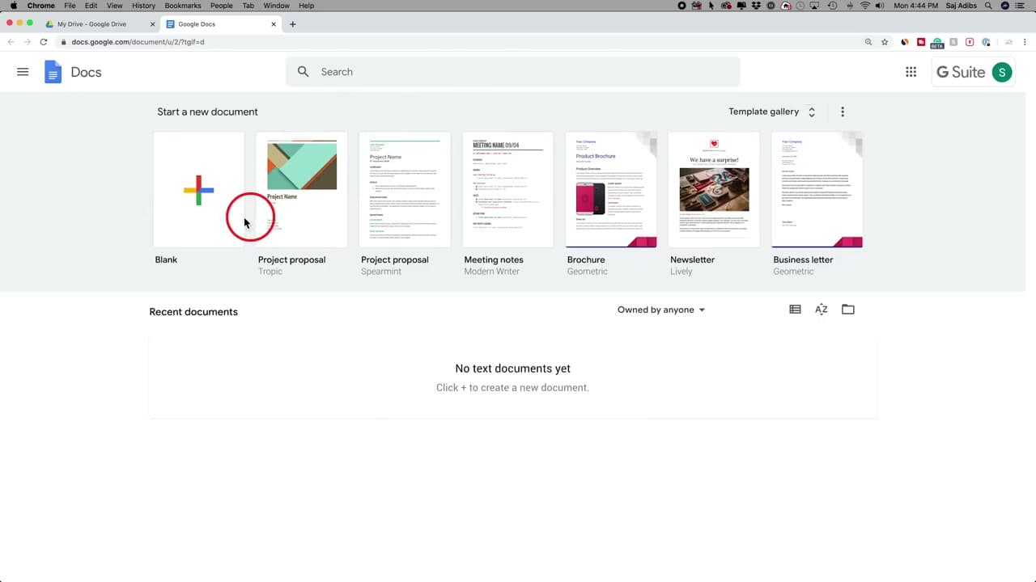Open the three-dot menu beside Template gallery
This screenshot has height=582, width=1036.
point(843,112)
